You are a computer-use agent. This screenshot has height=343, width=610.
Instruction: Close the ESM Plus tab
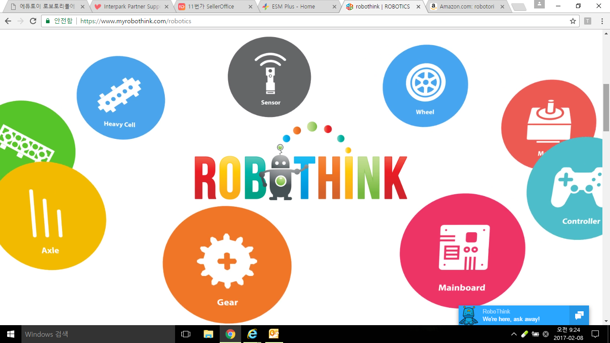point(334,7)
